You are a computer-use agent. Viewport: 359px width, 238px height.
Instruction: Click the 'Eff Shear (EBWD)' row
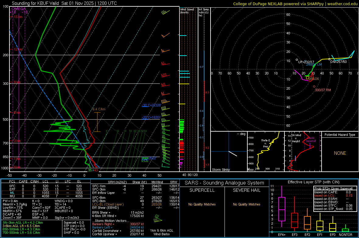coord(136,208)
